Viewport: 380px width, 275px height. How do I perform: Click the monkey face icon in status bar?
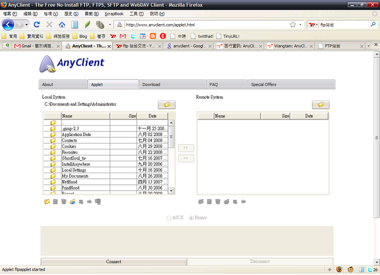(x=350, y=269)
